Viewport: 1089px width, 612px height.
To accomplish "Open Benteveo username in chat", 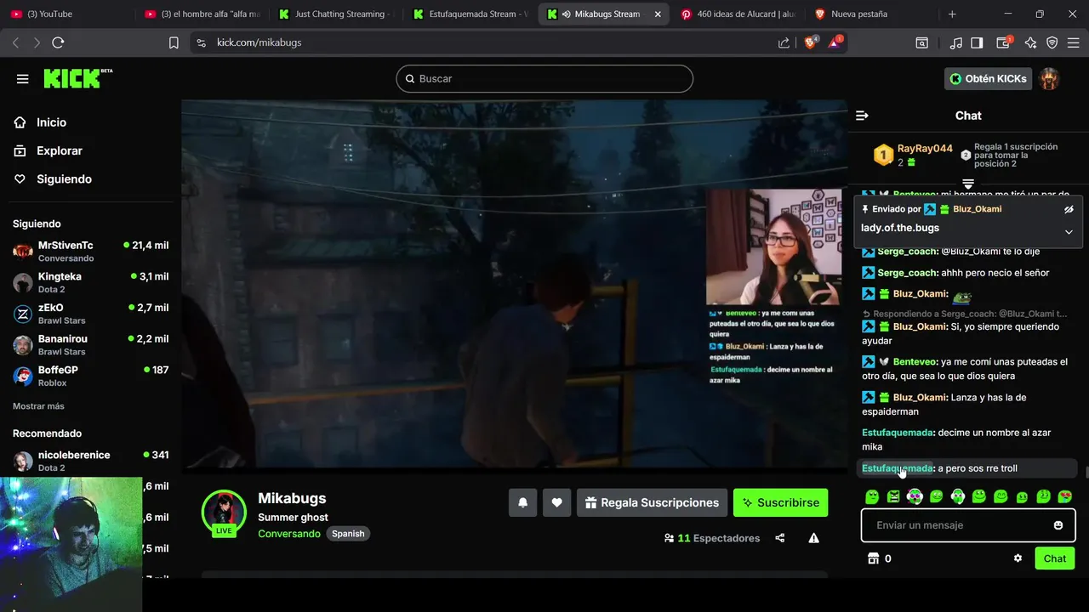I will [915, 362].
